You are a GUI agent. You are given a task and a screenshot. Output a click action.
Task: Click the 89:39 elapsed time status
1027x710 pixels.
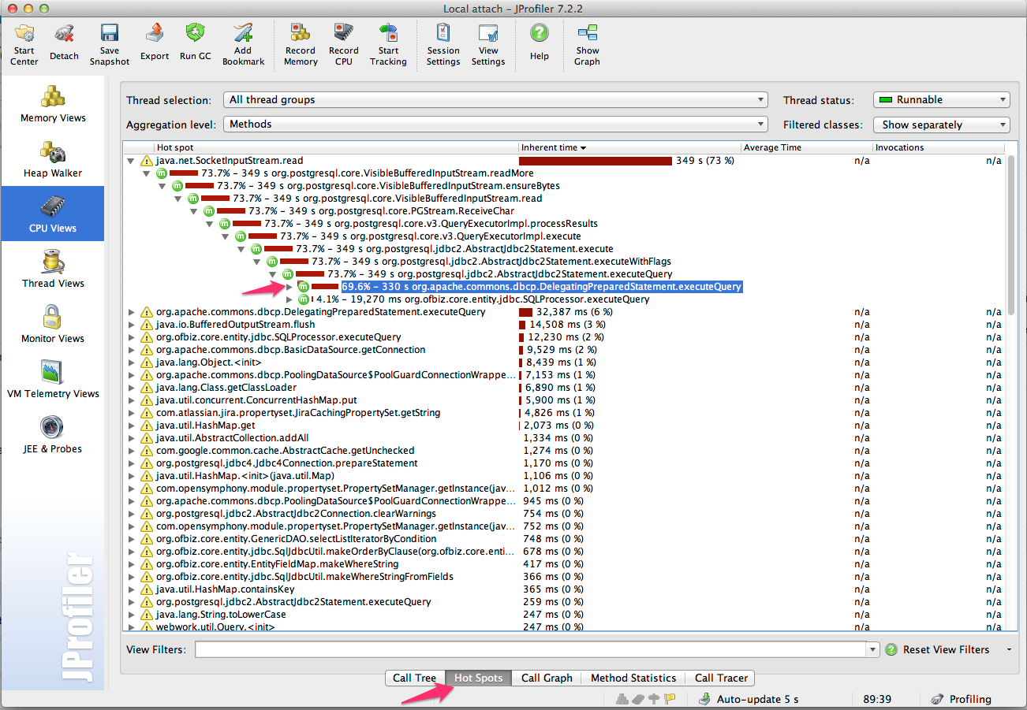[877, 699]
